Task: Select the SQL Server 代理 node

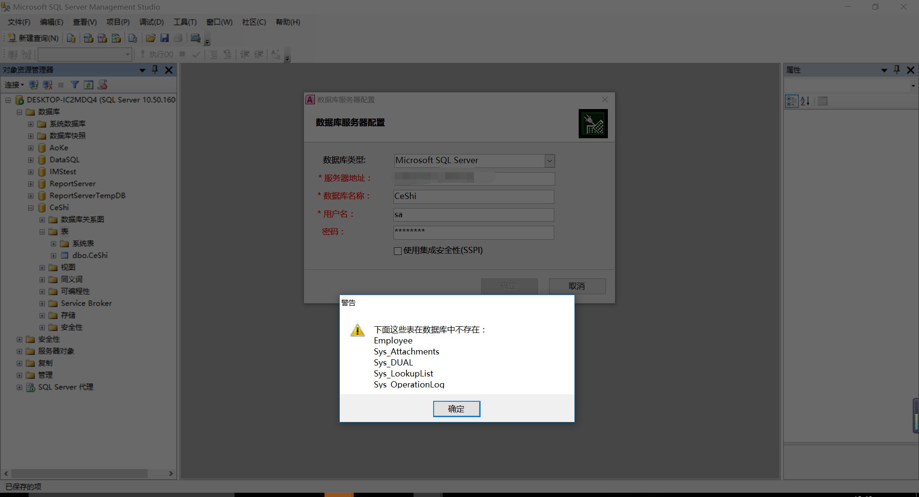Action: 66,387
